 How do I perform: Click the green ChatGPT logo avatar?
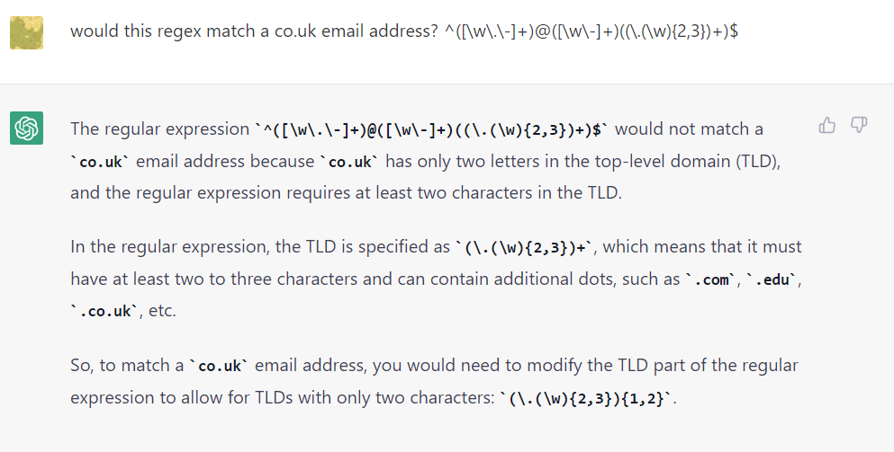pyautogui.click(x=26, y=129)
